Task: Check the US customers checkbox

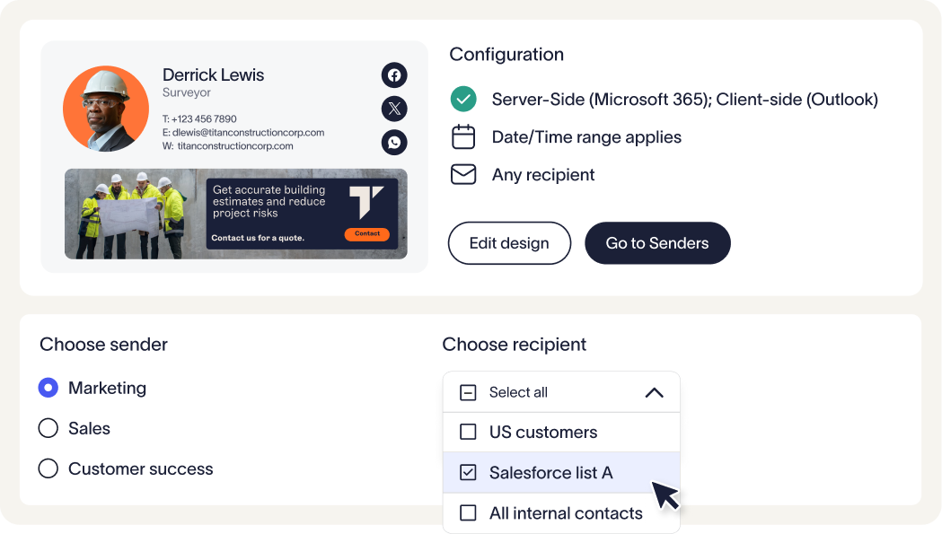Action: (468, 432)
